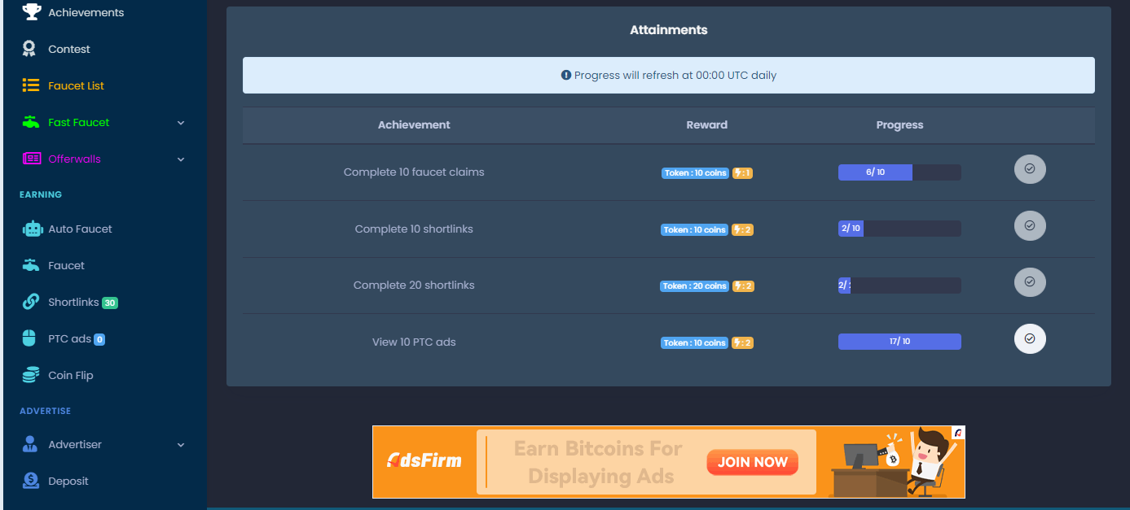Click the Coin Flip coins icon
The image size is (1130, 510).
[x=31, y=375]
